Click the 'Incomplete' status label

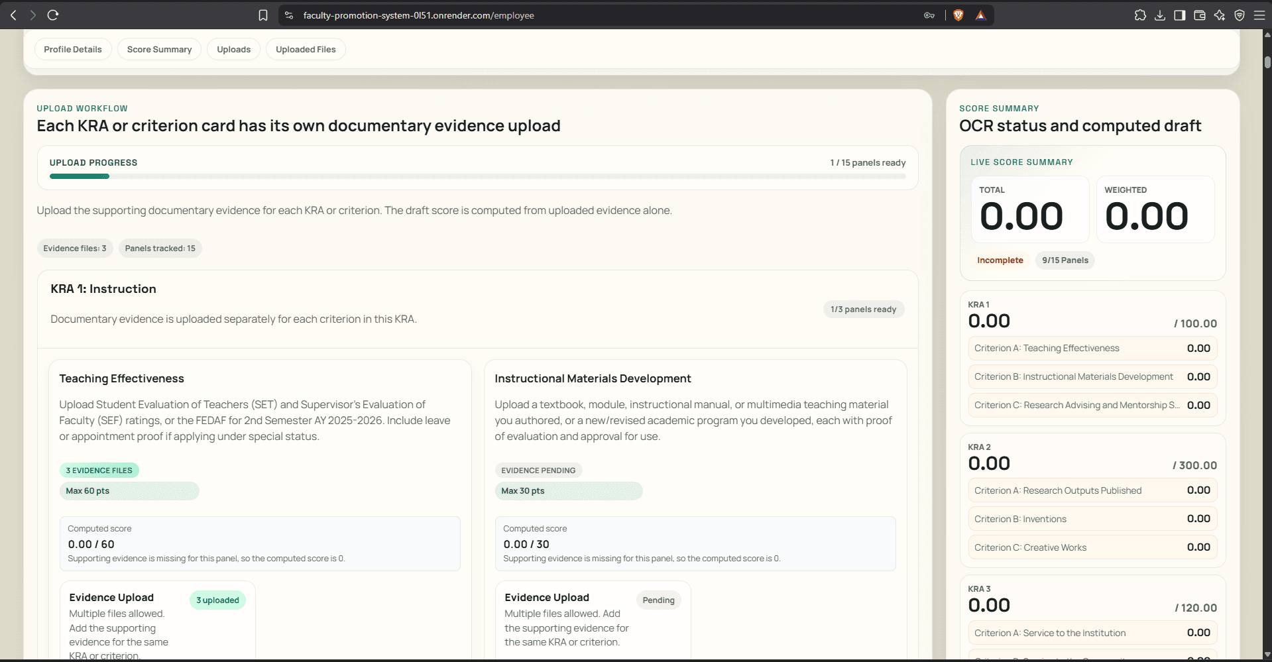pyautogui.click(x=1000, y=260)
